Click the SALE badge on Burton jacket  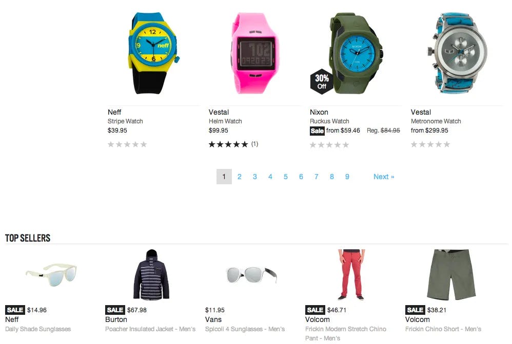pos(115,310)
